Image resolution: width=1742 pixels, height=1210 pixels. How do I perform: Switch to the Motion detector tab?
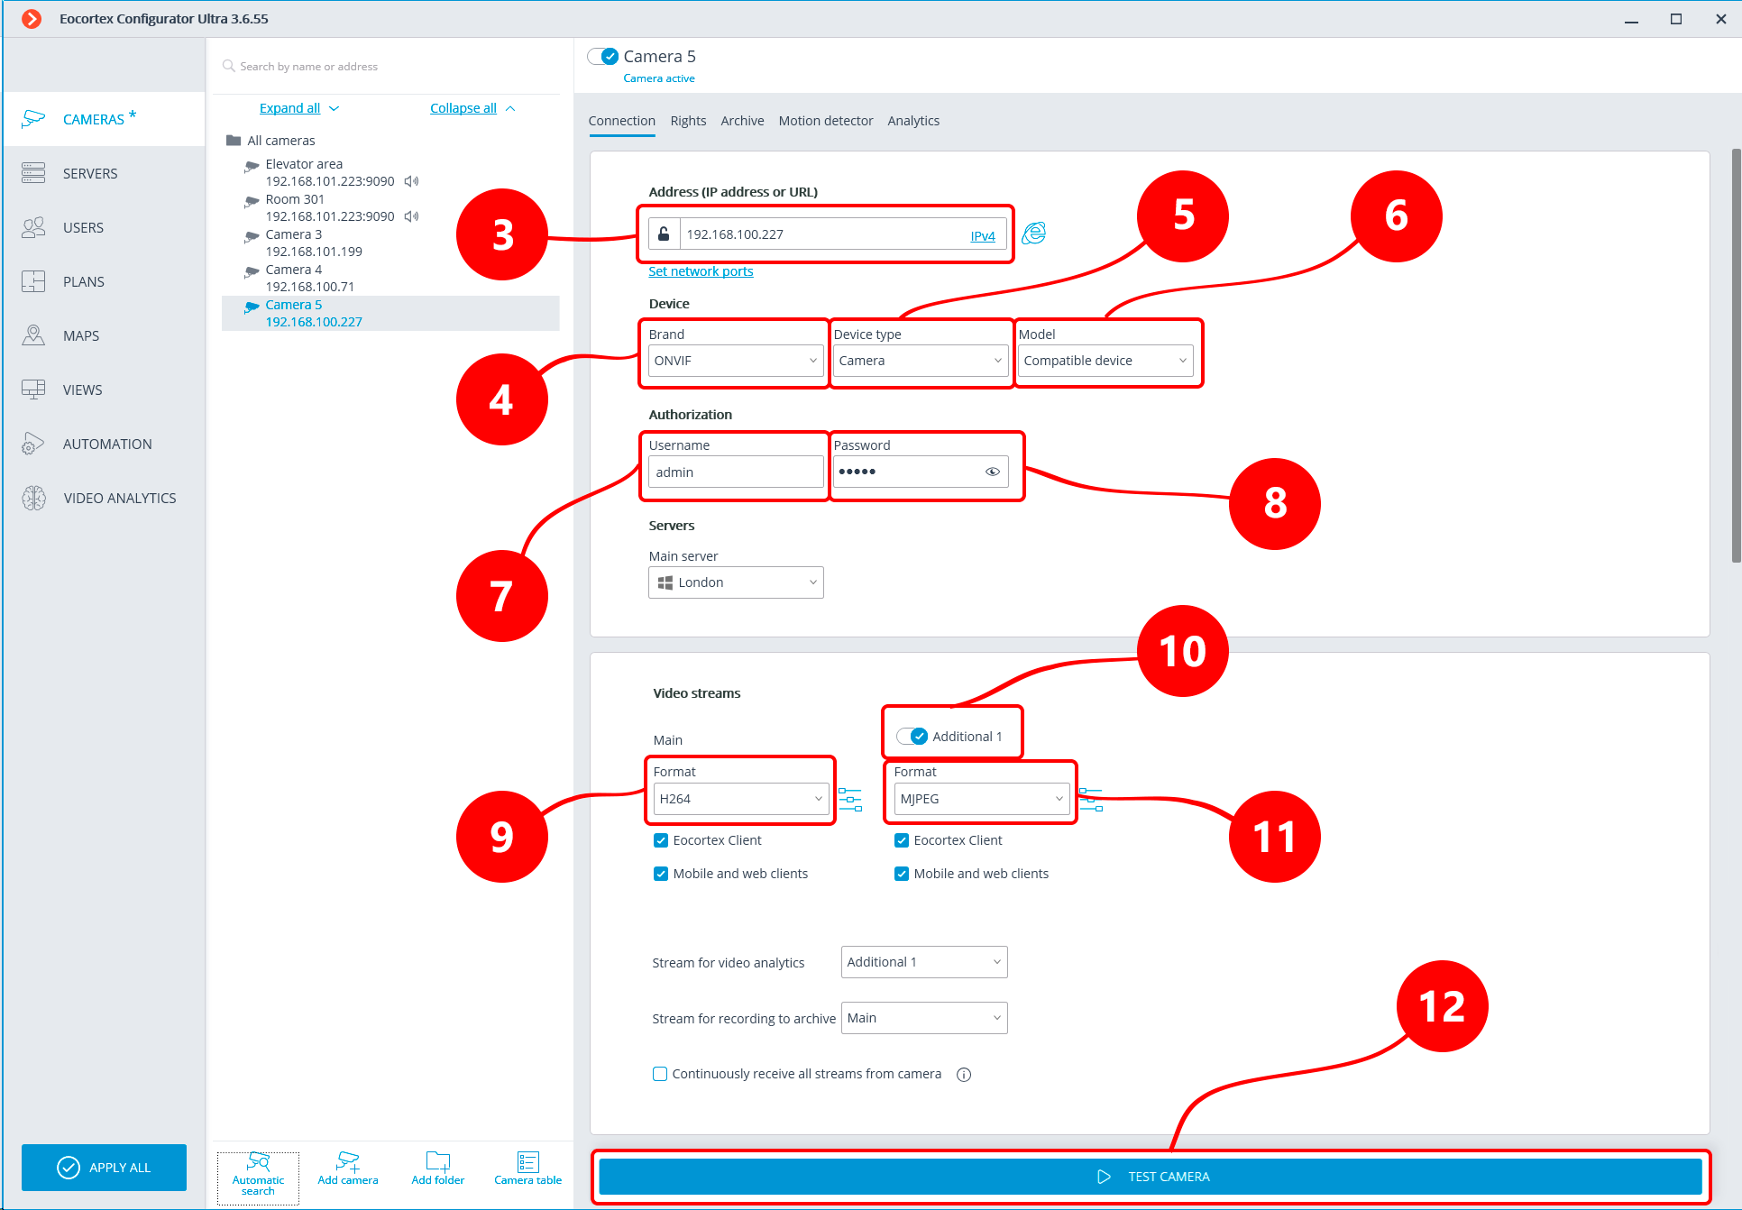[826, 121]
